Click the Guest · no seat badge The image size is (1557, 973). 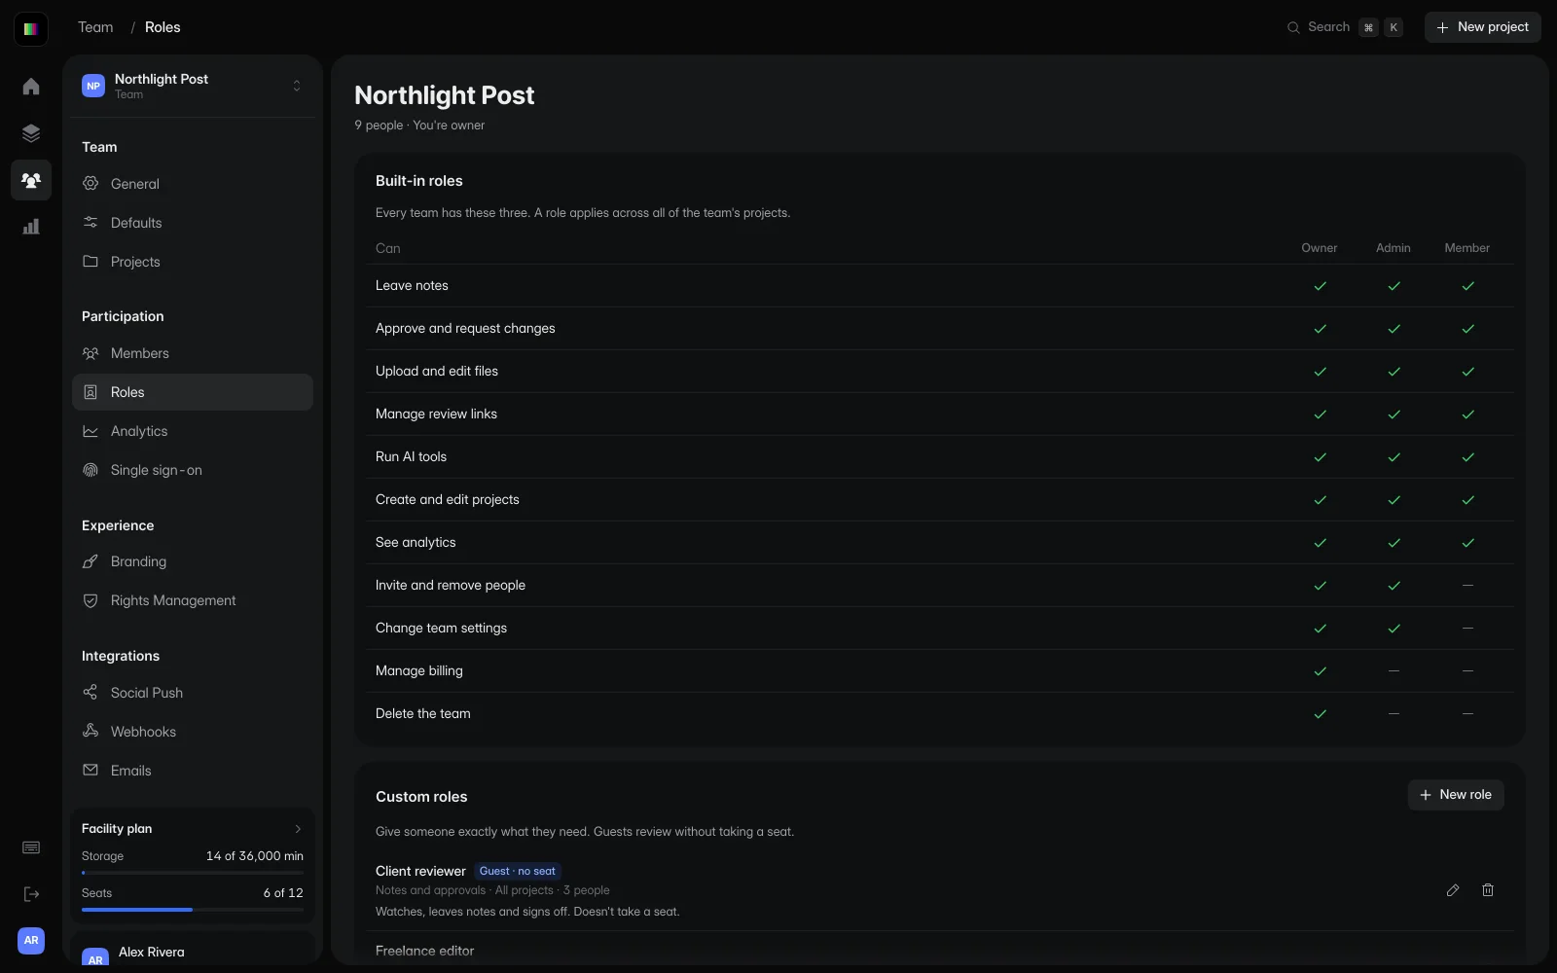click(518, 871)
